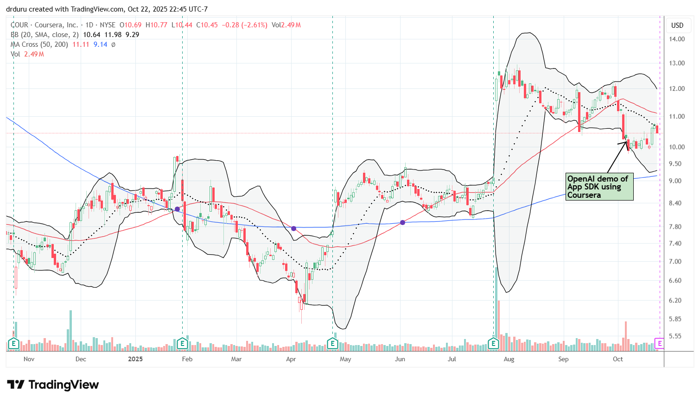Click the TradingView logo
The image size is (700, 402).
[x=53, y=385]
